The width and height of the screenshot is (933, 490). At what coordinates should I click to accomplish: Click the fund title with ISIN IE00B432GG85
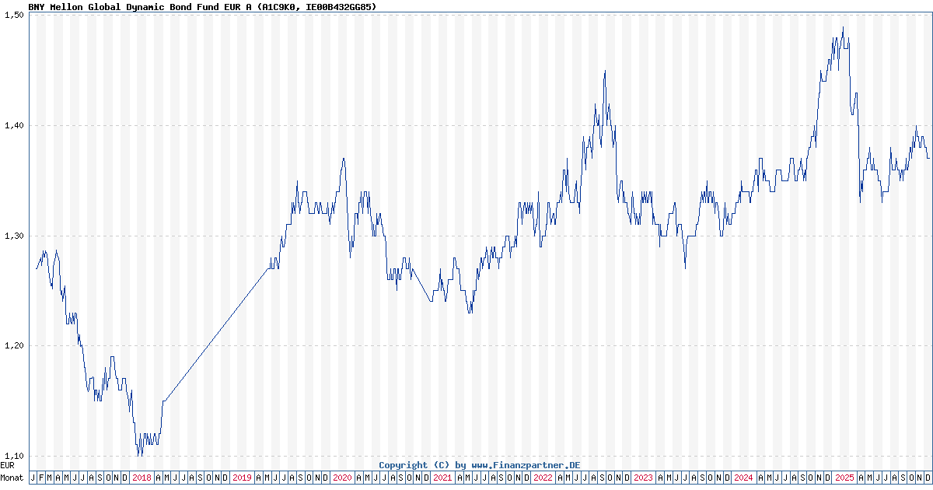[201, 6]
